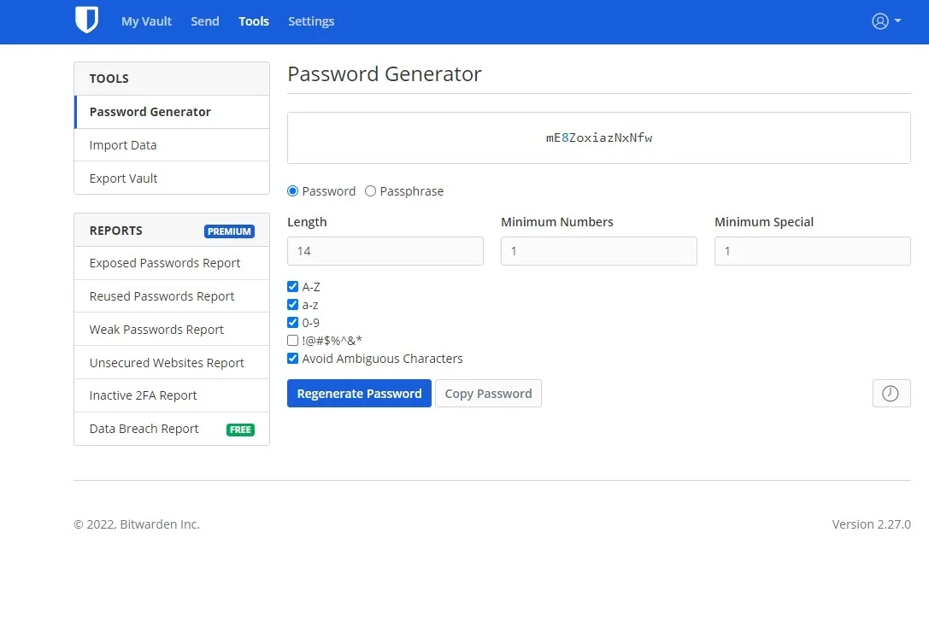The image size is (929, 626).
Task: Disable Avoid Ambiguous Characters
Action: (x=292, y=358)
